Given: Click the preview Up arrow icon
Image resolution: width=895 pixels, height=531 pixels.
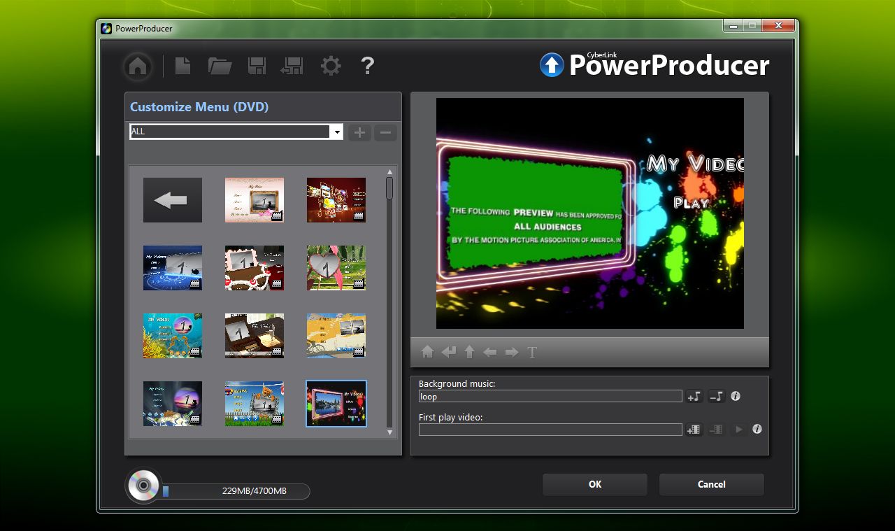Looking at the screenshot, I should 469,352.
